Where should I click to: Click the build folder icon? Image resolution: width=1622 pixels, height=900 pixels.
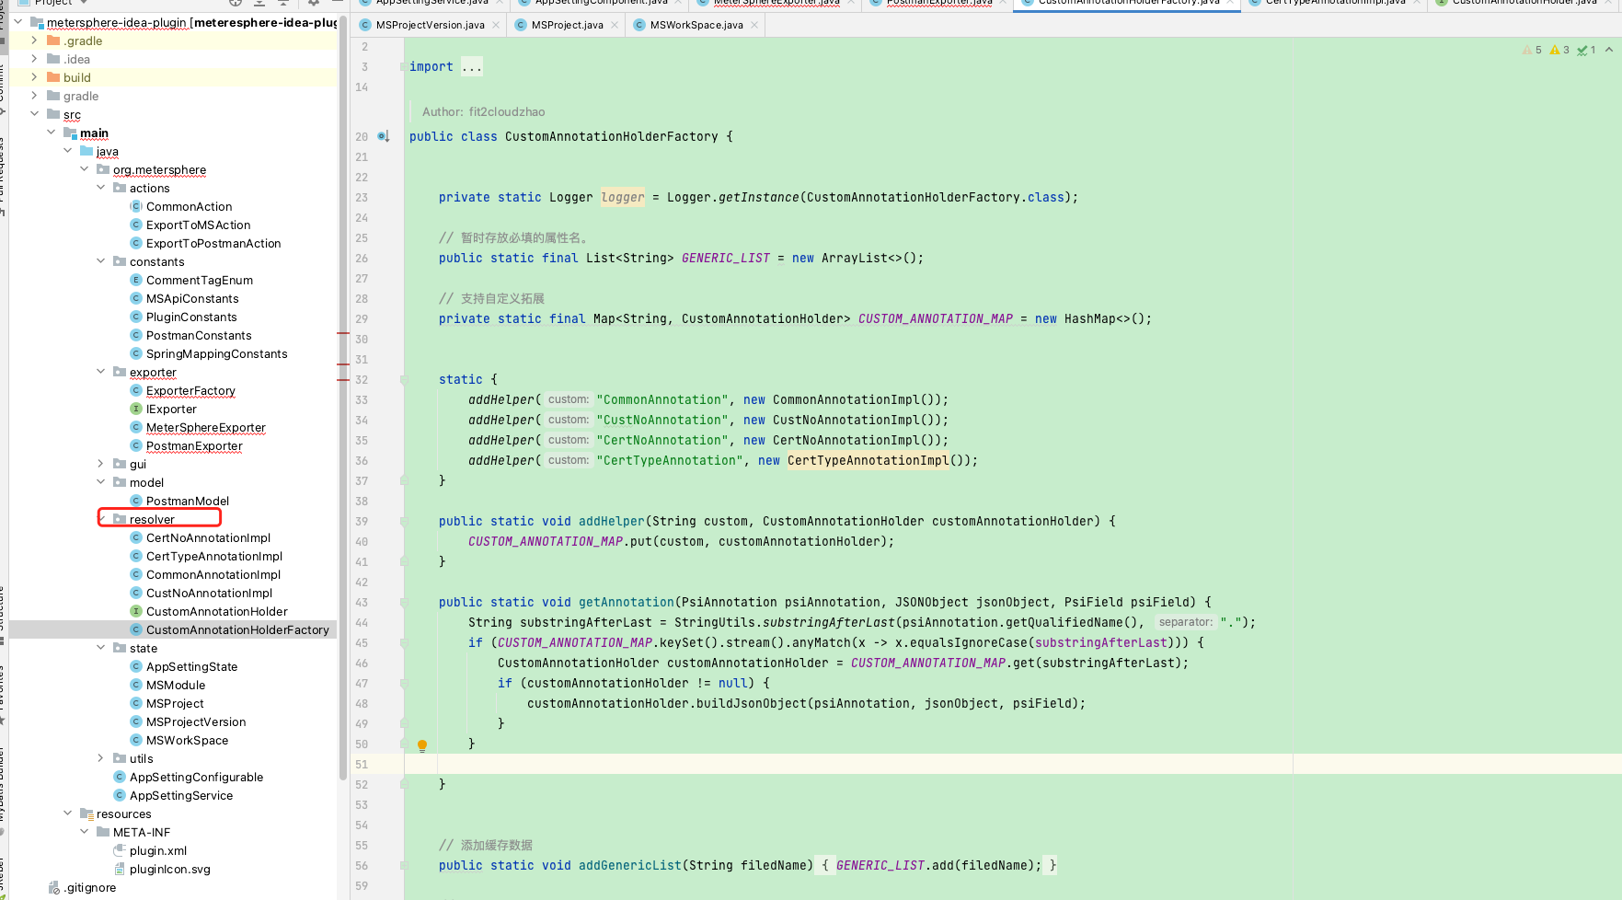point(53,77)
